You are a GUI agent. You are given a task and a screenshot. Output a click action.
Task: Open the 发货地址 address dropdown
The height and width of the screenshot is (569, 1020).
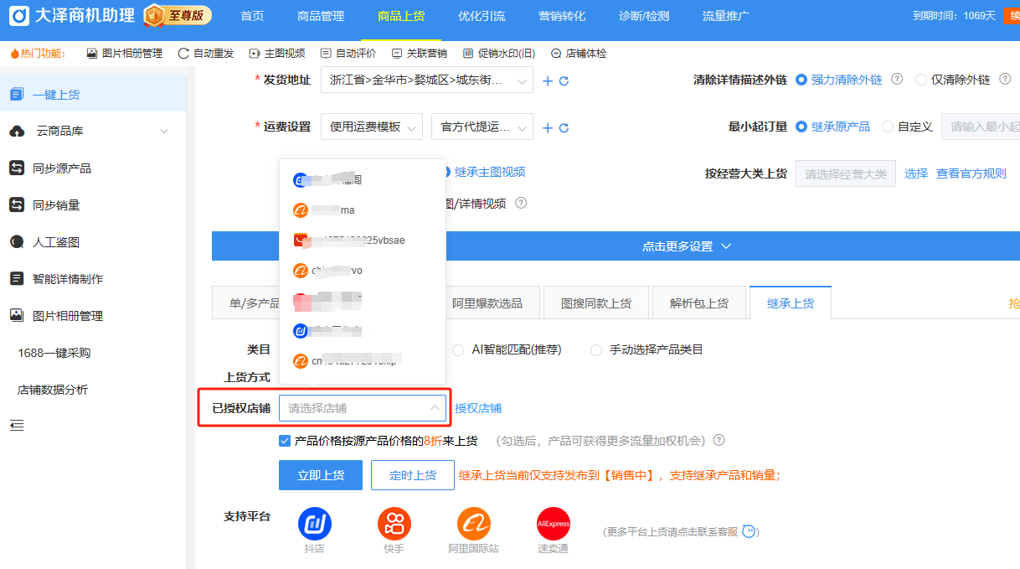pos(426,80)
